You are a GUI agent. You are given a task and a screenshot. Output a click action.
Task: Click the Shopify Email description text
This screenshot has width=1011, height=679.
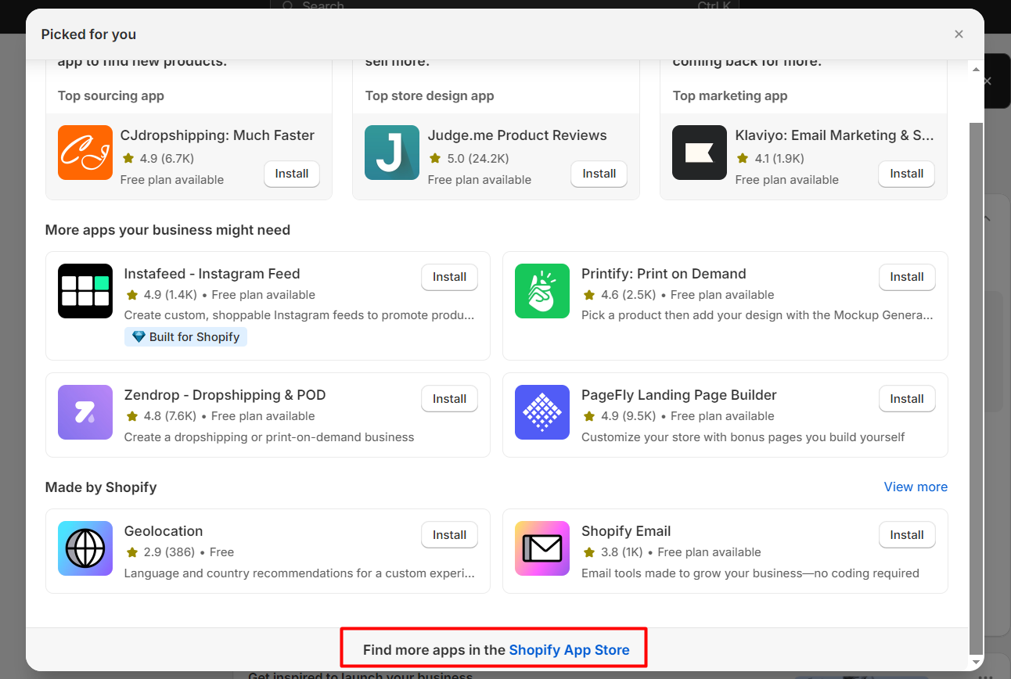click(x=750, y=573)
